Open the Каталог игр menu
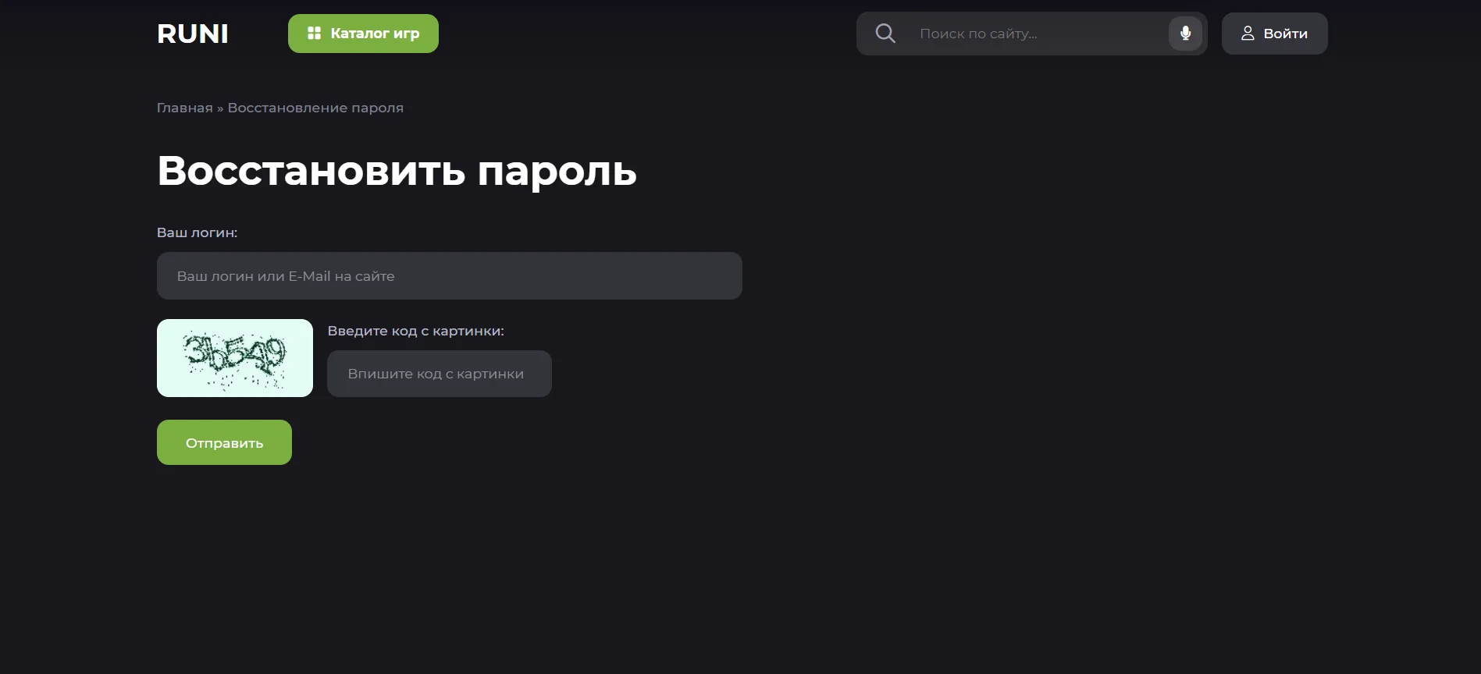This screenshot has height=674, width=1481. coord(363,34)
